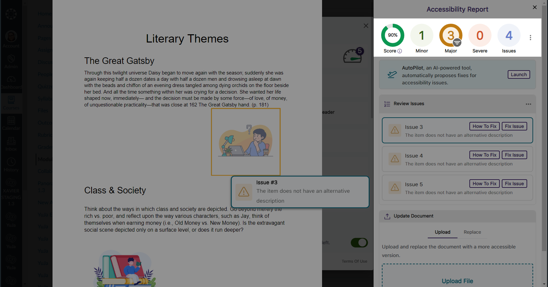Screen dimensions: 548x287
Task: Open the Terms Of Use link
Action: click(x=354, y=261)
